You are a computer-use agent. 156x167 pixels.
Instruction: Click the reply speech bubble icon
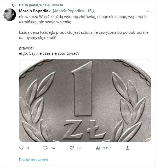(21, 148)
